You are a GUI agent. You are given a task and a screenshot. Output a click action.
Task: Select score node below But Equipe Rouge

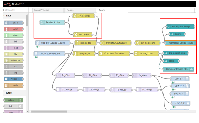pos(177,34)
